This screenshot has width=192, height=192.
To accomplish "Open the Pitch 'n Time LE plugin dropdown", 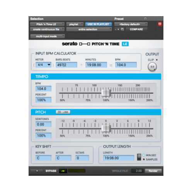I will 47,24.
